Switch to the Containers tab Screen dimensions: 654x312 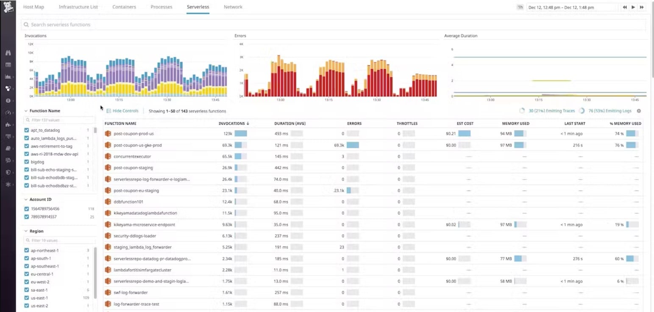(124, 7)
